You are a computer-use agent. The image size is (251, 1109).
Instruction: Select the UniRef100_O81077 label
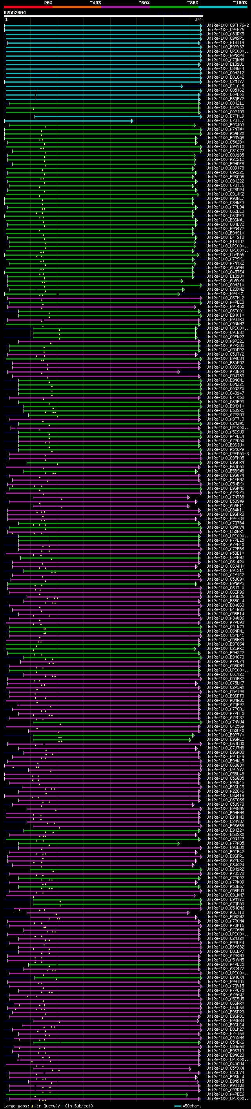point(225,151)
